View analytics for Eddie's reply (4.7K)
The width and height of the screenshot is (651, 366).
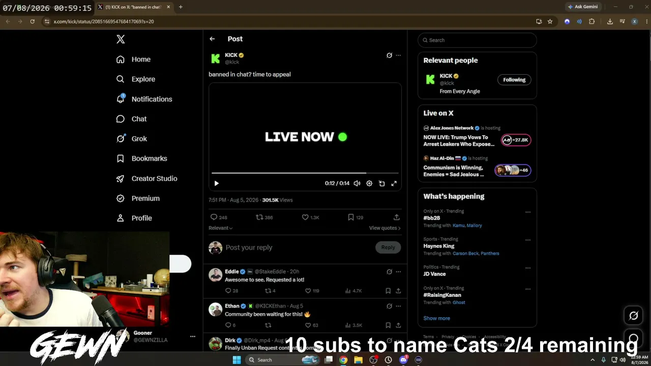353,291
